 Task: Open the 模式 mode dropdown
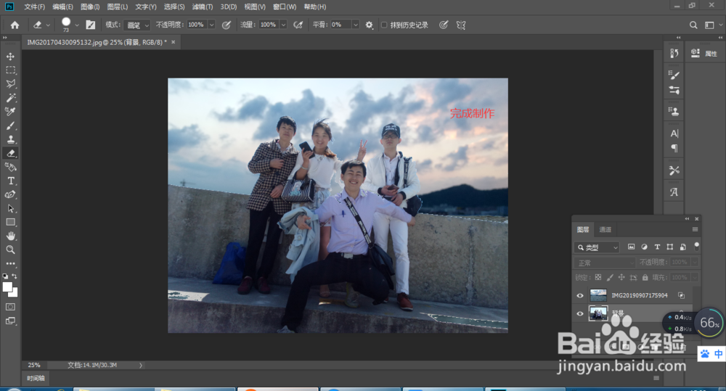click(x=137, y=25)
